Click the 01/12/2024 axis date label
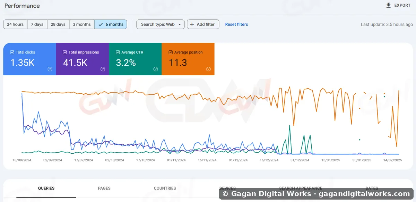This screenshot has height=202, width=416. coord(238,160)
